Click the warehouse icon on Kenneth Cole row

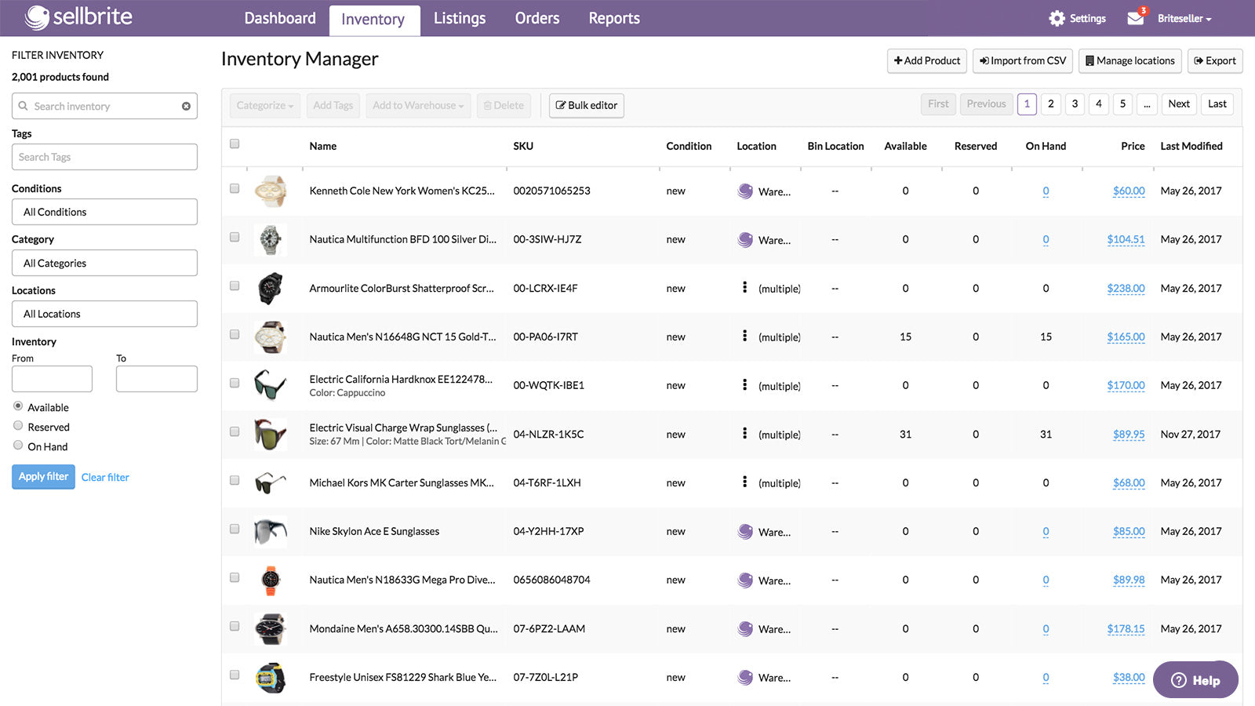point(744,191)
